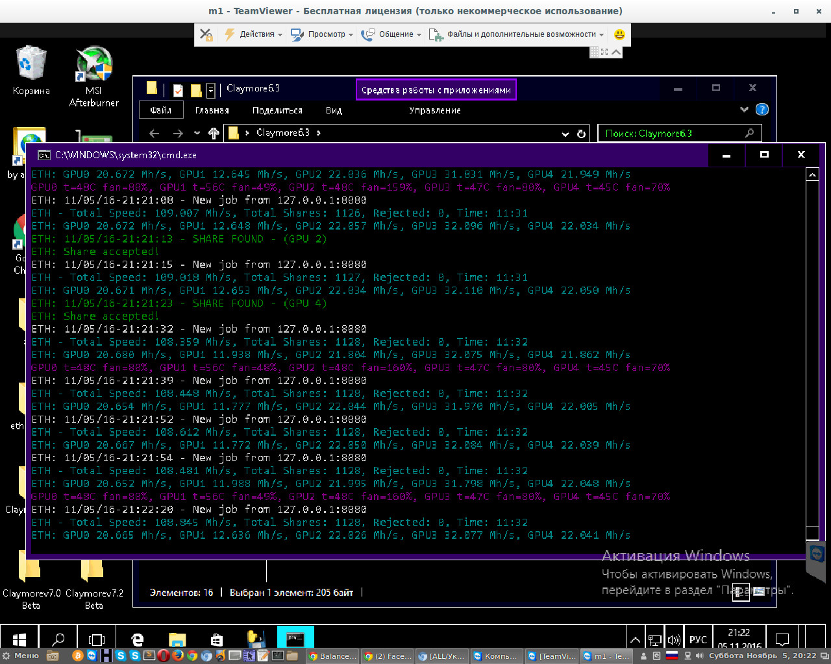Toggle TeamViewer full-screen view icon

click(x=604, y=52)
